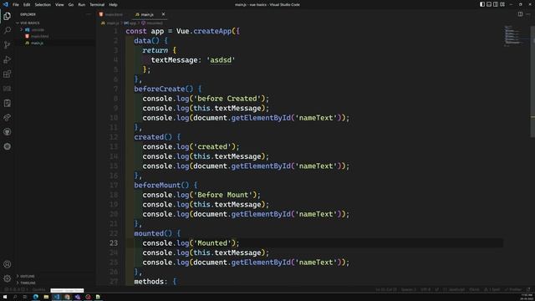Open the Go menu

click(x=71, y=5)
